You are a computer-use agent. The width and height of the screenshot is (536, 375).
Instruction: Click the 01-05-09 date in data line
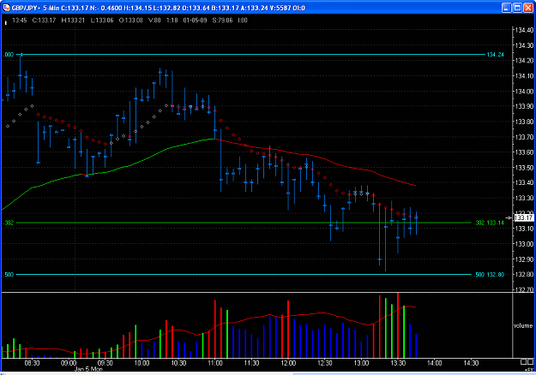point(195,21)
